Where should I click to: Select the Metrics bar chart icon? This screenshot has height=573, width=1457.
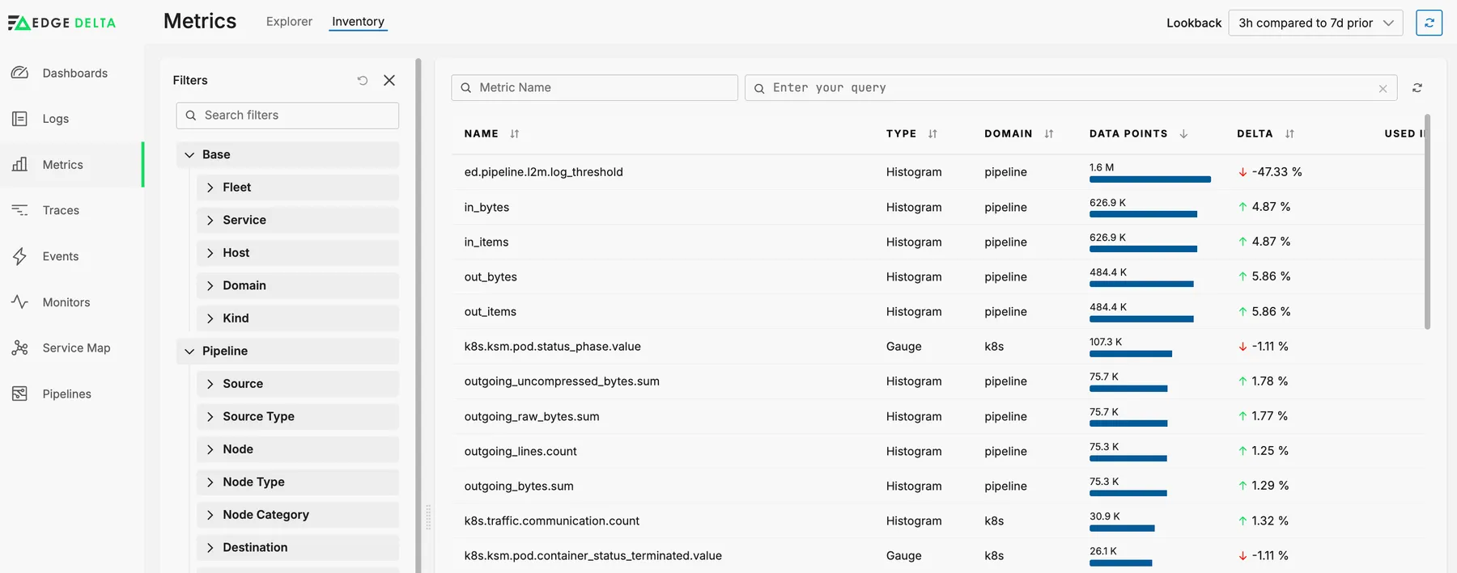point(20,165)
